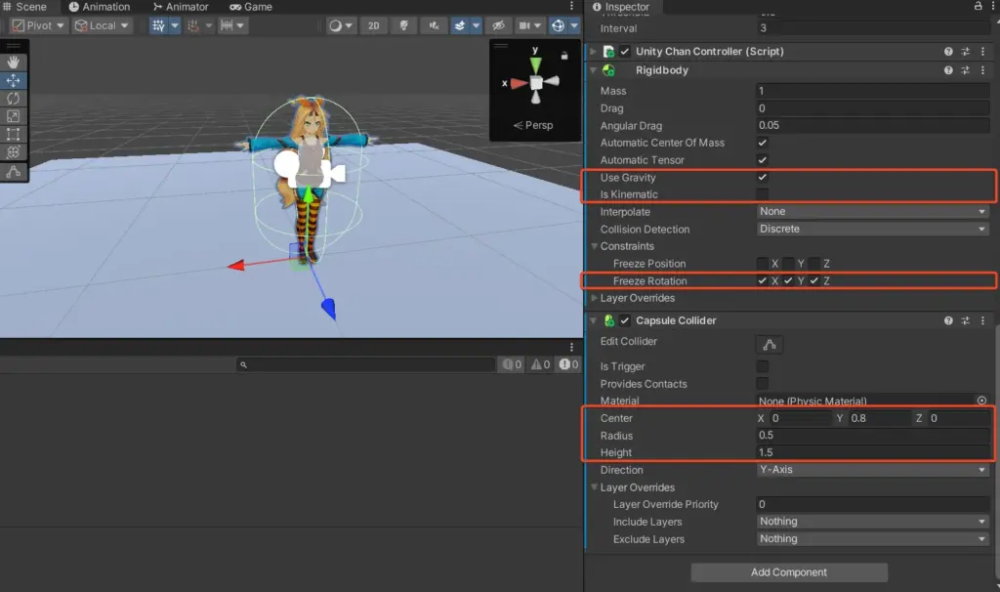Click the Add Component button

click(x=789, y=572)
